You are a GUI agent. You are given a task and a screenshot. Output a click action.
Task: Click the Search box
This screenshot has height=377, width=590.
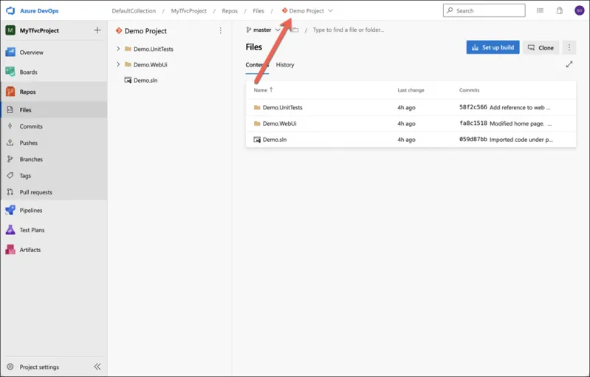tap(484, 10)
